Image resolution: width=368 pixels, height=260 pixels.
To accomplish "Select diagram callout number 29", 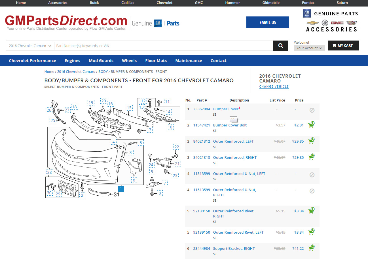I will (x=58, y=194).
